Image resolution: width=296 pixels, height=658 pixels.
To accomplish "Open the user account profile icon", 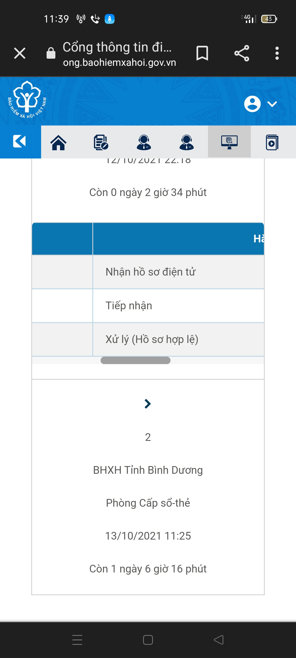I will coord(252,104).
